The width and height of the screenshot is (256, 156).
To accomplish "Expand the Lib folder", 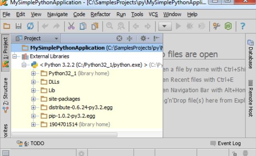I will tap(33, 91).
